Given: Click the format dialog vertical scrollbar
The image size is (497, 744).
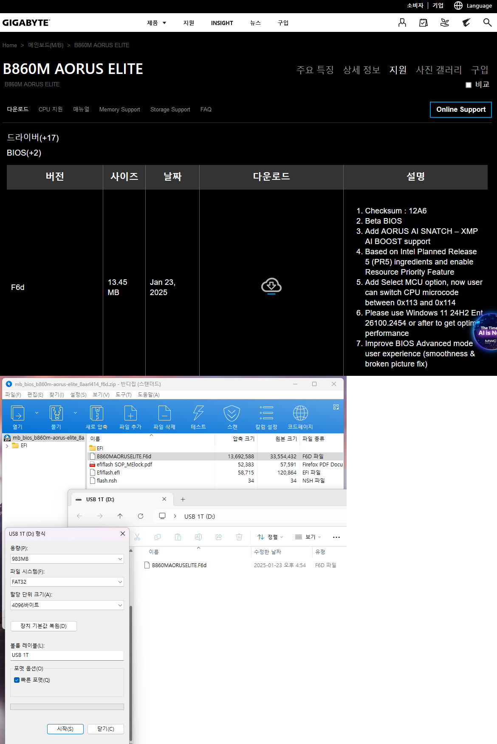Looking at the screenshot, I should [131, 674].
